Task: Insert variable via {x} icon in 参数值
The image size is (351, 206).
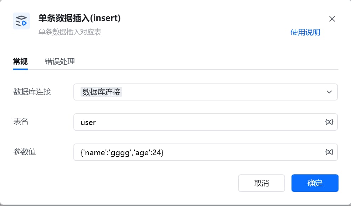Action: [329, 152]
